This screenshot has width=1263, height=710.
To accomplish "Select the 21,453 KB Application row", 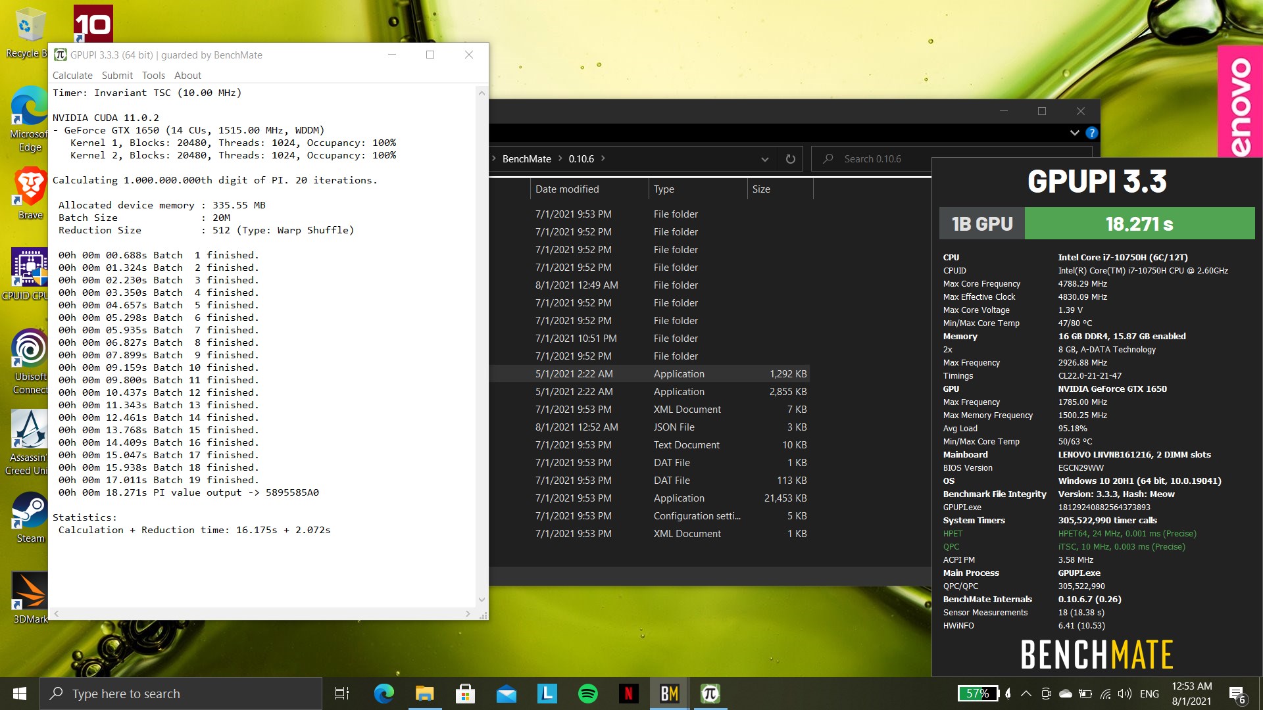I will (649, 498).
